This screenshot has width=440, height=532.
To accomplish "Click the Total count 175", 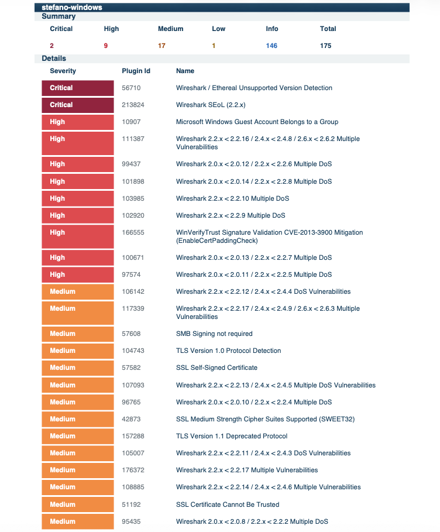I will click(325, 46).
